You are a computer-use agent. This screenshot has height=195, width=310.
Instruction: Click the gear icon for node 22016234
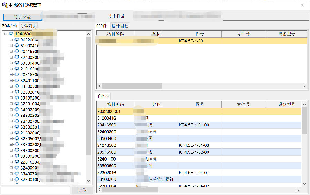(x=17, y=162)
